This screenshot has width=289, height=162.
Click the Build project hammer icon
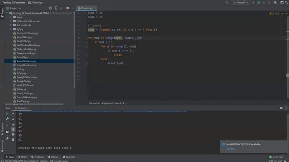(x=227, y=2)
